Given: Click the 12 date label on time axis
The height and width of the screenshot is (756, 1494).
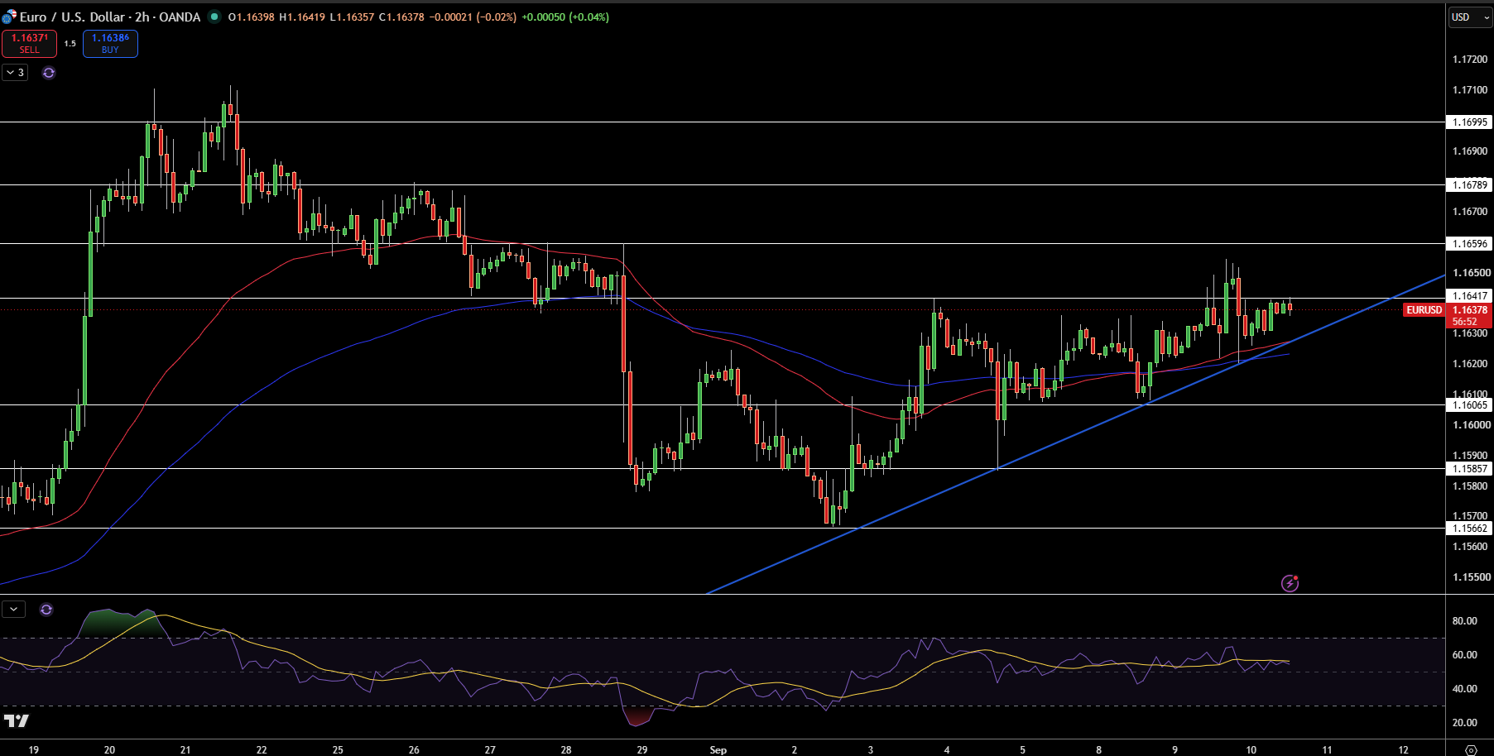Looking at the screenshot, I should coord(1404,750).
